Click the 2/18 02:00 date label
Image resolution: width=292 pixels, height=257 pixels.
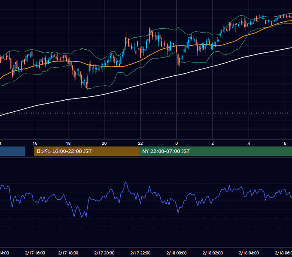tap(213, 253)
